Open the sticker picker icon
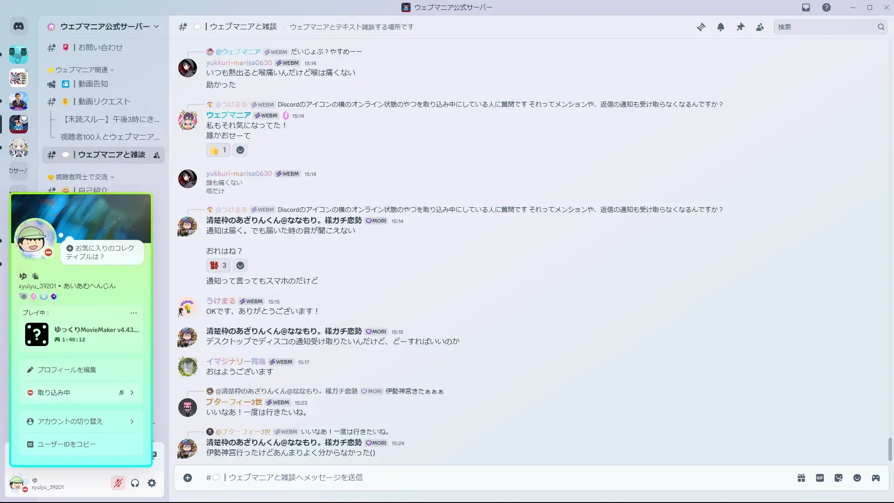 pyautogui.click(x=839, y=478)
